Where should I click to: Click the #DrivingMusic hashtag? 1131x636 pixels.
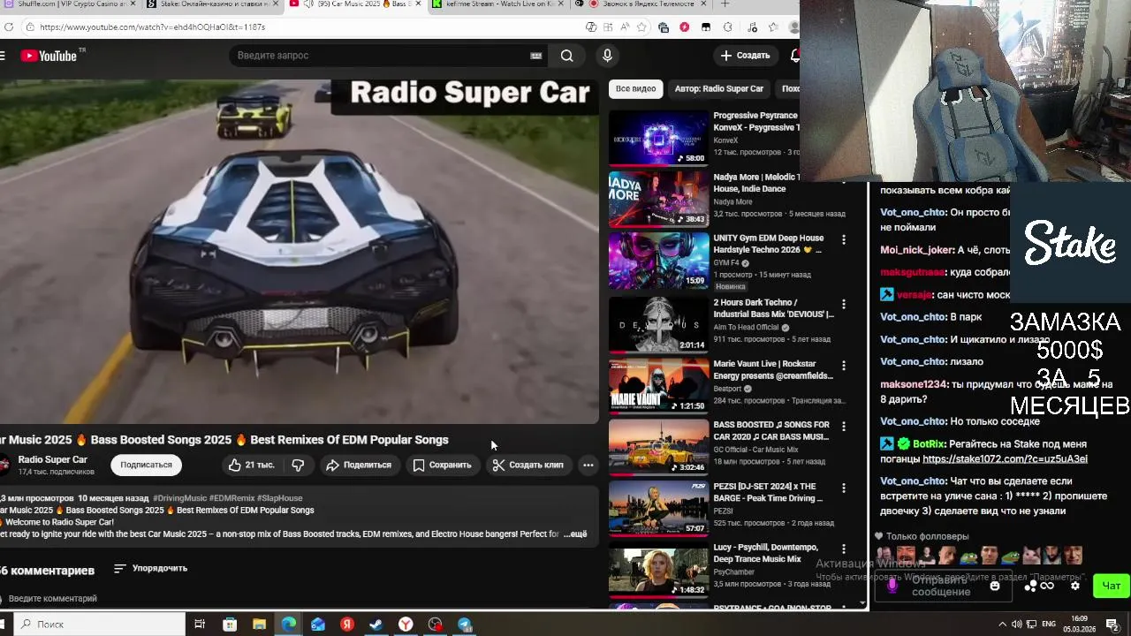[x=179, y=498]
